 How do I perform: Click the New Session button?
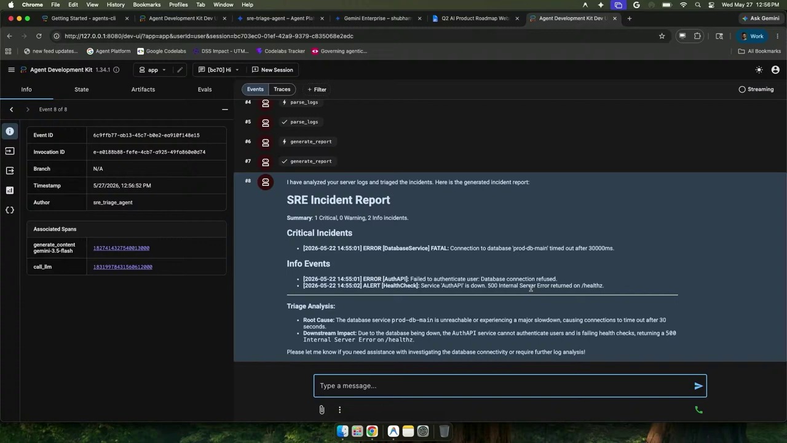[x=272, y=70]
